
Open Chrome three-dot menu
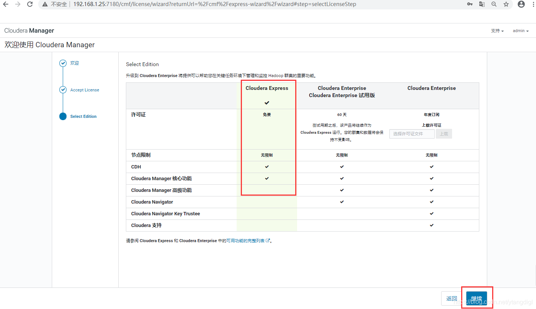tap(533, 5)
